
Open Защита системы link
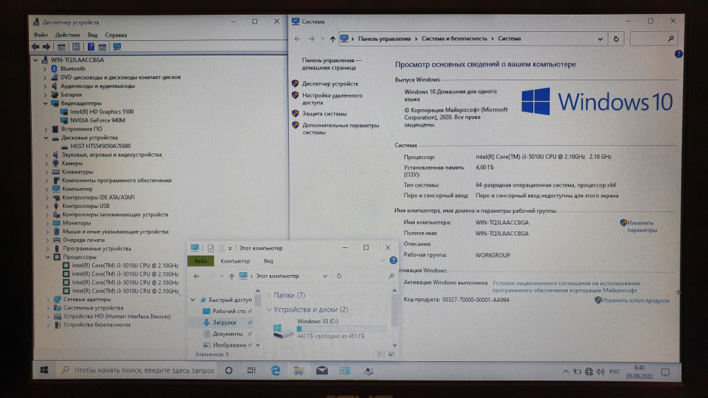click(324, 114)
